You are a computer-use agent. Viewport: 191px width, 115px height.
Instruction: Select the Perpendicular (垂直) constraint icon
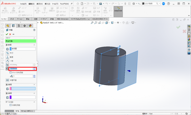tap(7, 57)
